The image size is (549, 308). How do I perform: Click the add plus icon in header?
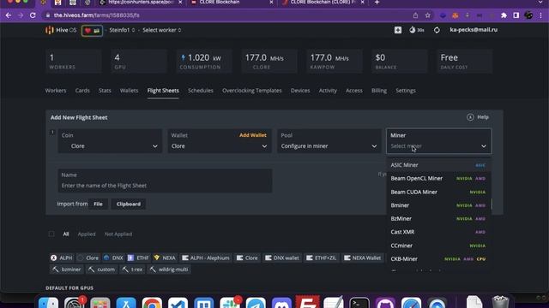398,30
